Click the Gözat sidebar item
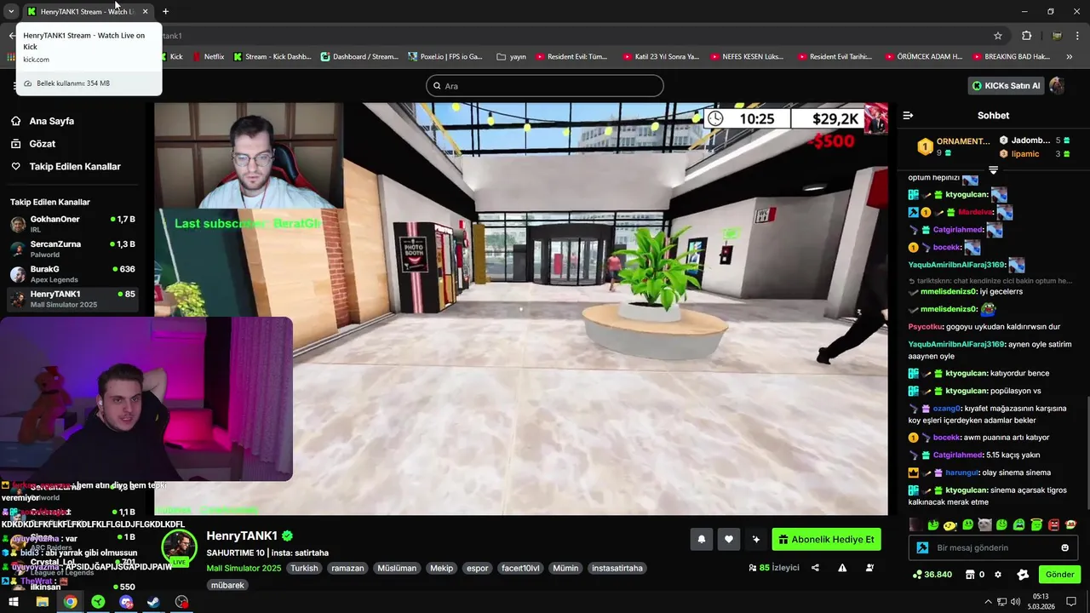Viewport: 1090px width, 613px height. tap(72, 144)
